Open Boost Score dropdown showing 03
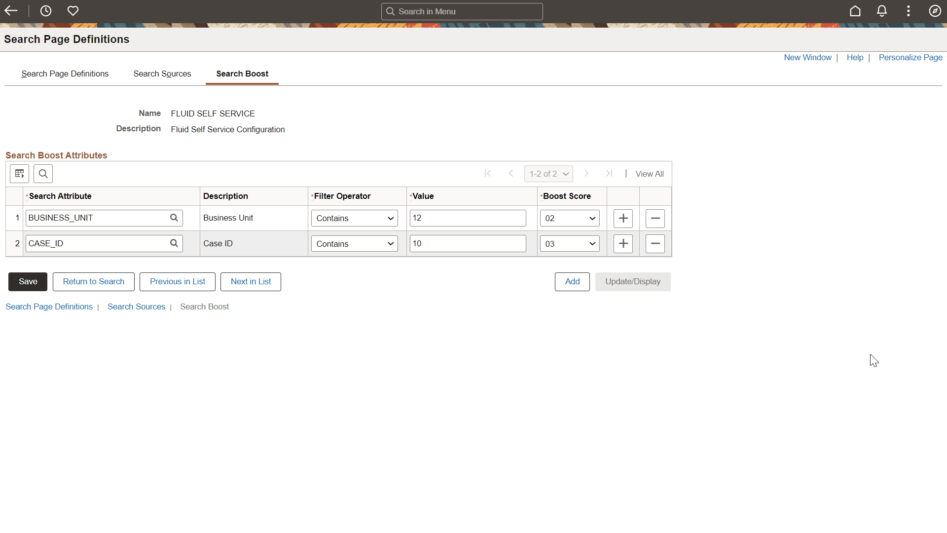The height and width of the screenshot is (533, 947). pyautogui.click(x=569, y=243)
